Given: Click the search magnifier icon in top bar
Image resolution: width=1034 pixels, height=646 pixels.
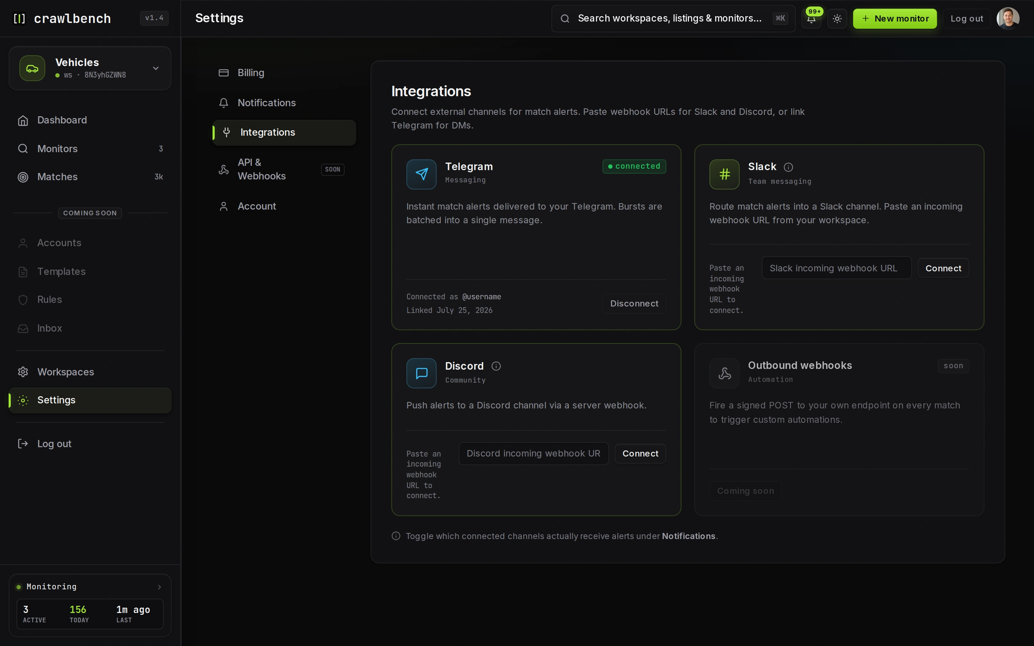Looking at the screenshot, I should point(565,19).
